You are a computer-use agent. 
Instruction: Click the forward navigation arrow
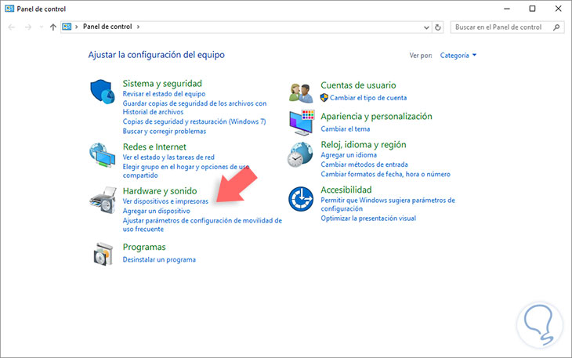tap(28, 27)
